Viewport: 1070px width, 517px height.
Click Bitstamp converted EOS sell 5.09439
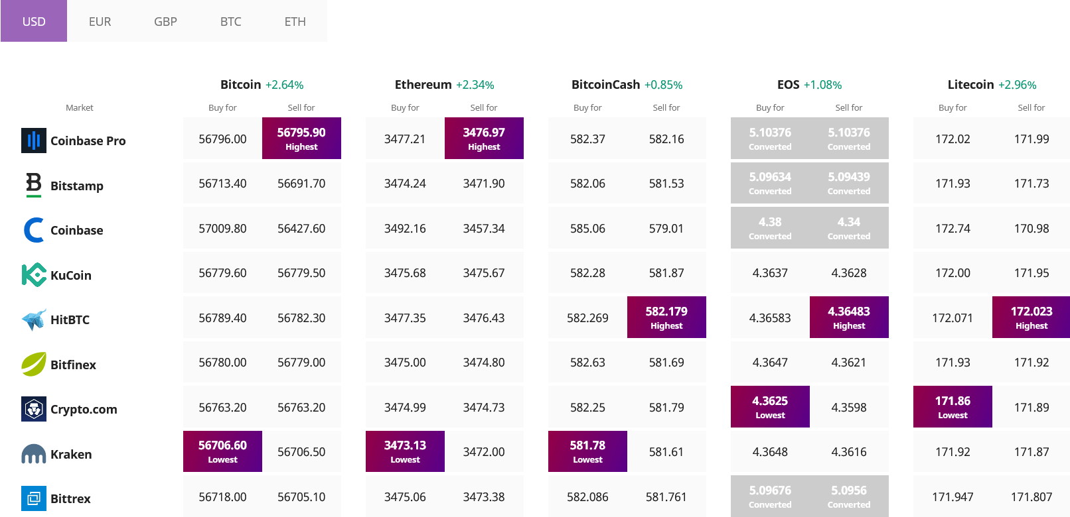[x=849, y=182]
